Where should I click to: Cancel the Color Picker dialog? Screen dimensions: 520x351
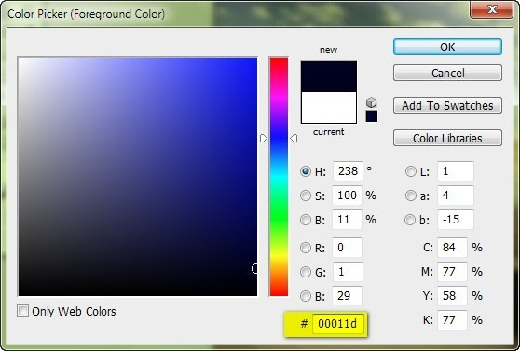(447, 73)
